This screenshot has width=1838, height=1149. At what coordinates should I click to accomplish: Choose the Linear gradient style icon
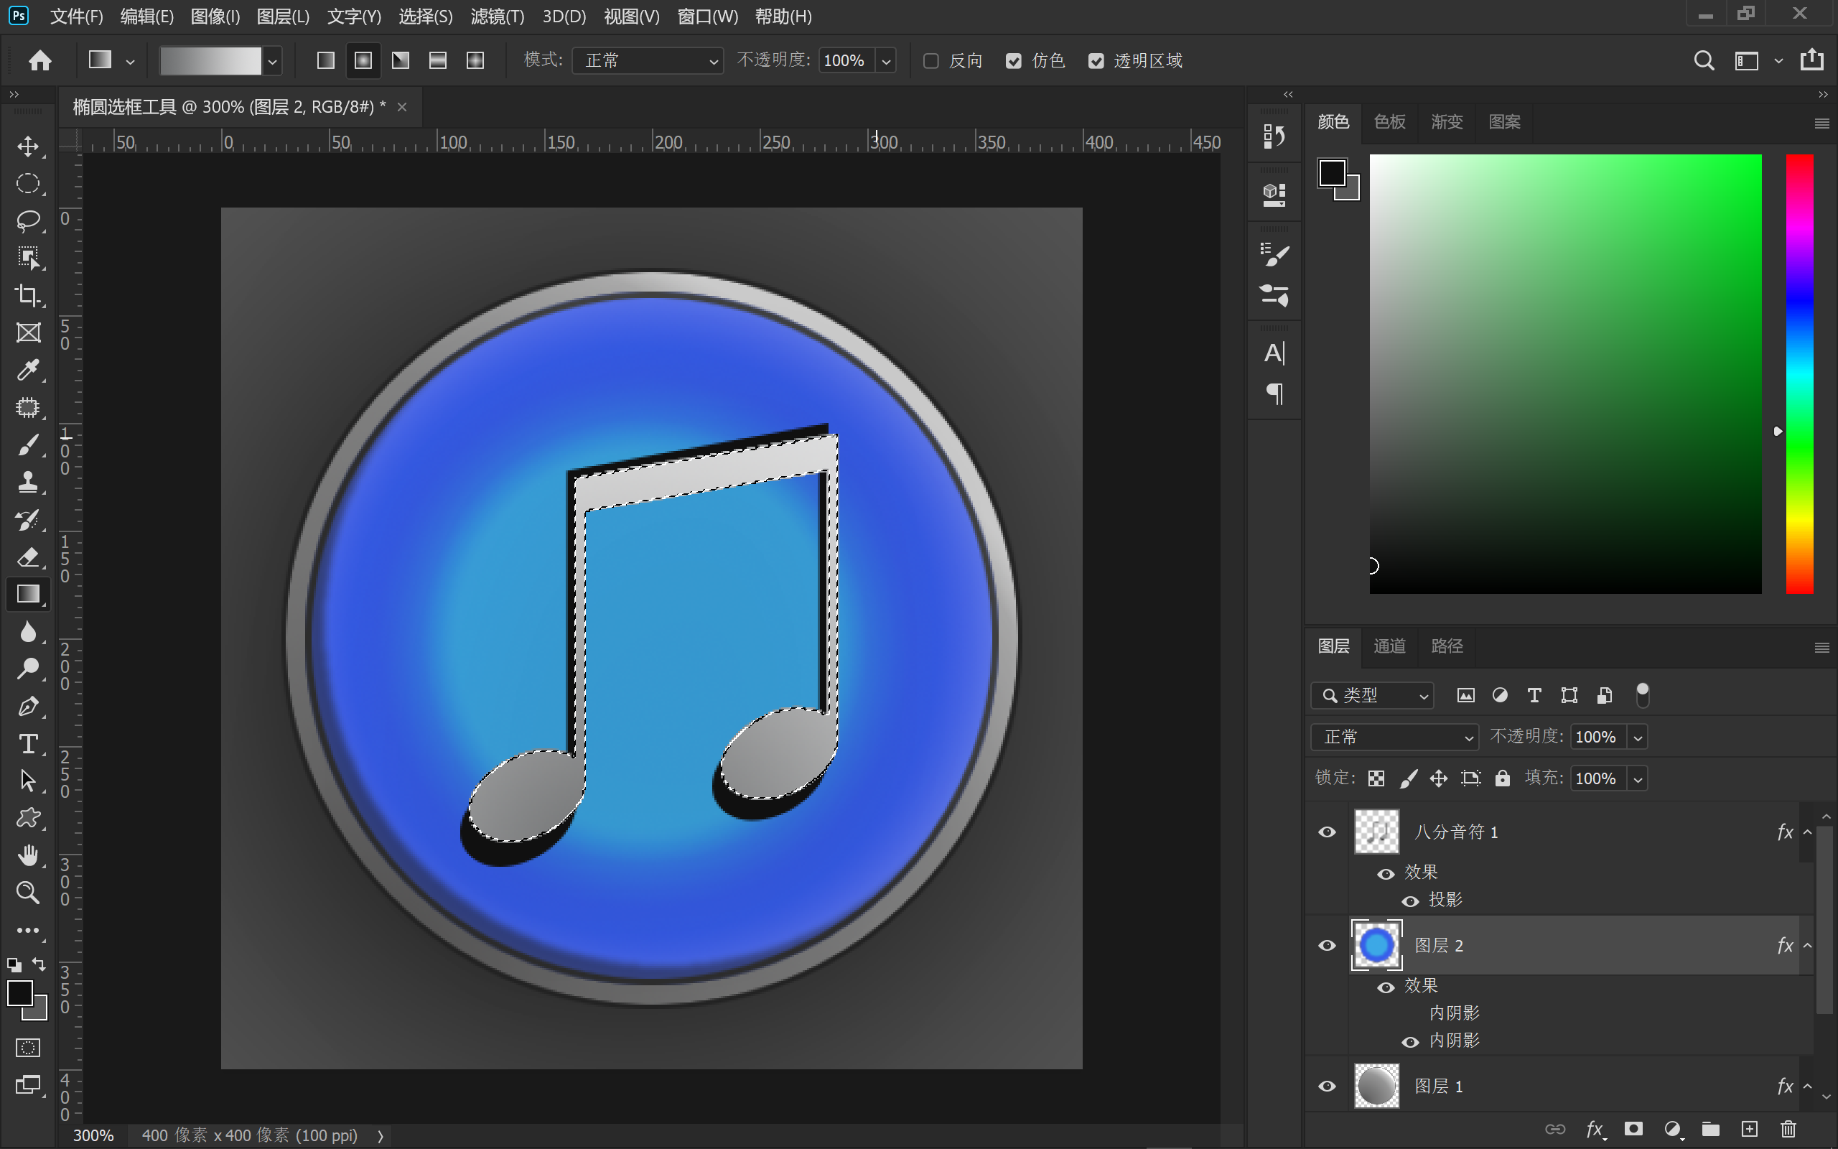pos(326,60)
